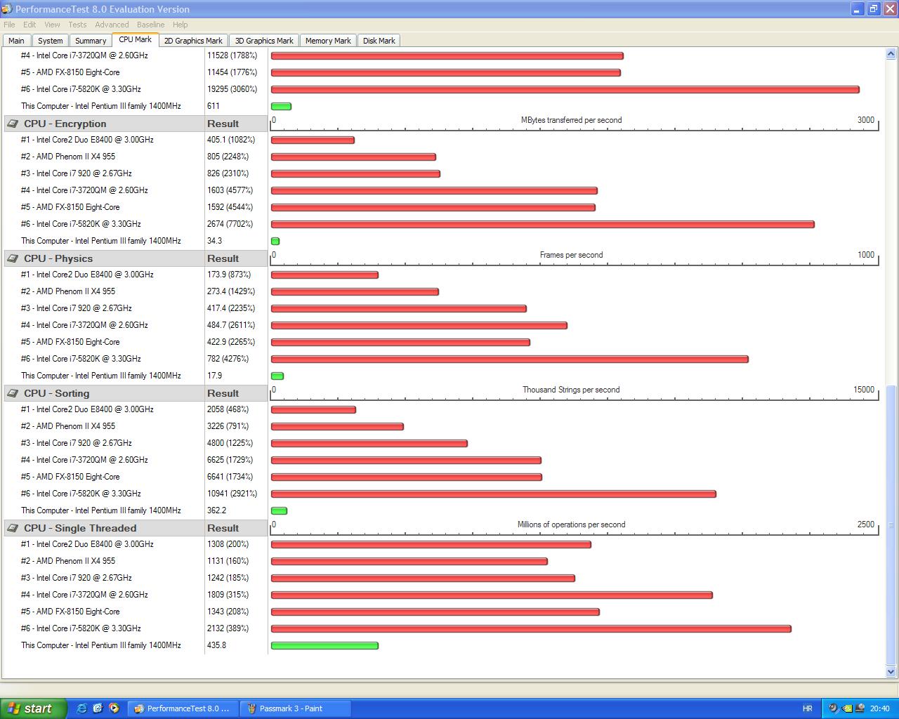899x719 pixels.
Task: Click the red i7-5820K bar in CPU - Encryption
Action: click(x=543, y=224)
